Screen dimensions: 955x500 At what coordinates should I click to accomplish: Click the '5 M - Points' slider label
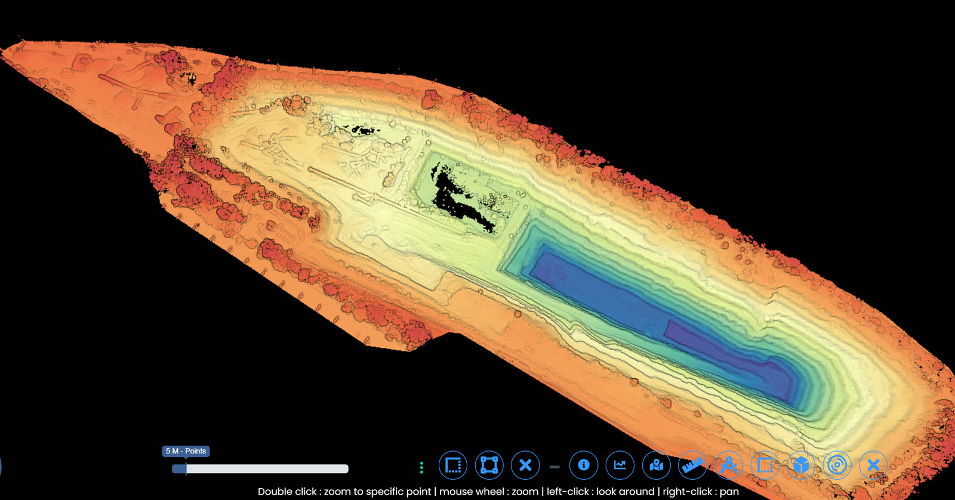pyautogui.click(x=186, y=451)
